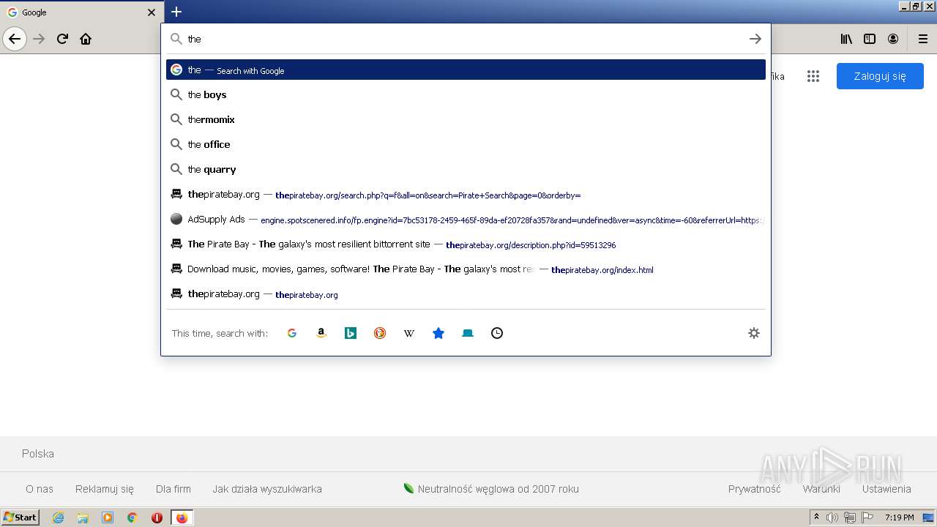Screen dimensions: 937x527
Task: Click the Zaloguj się button
Action: (x=880, y=76)
